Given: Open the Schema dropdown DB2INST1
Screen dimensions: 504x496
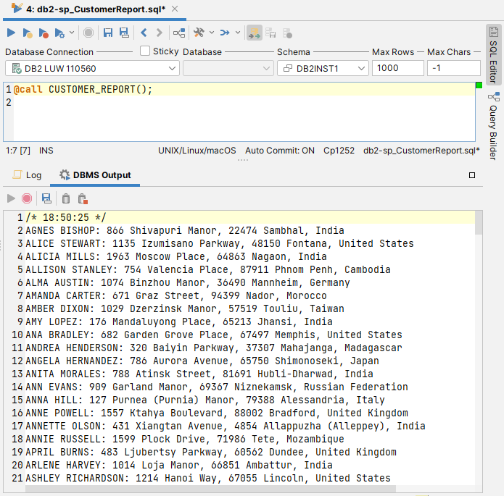Looking at the screenshot, I should [323, 68].
